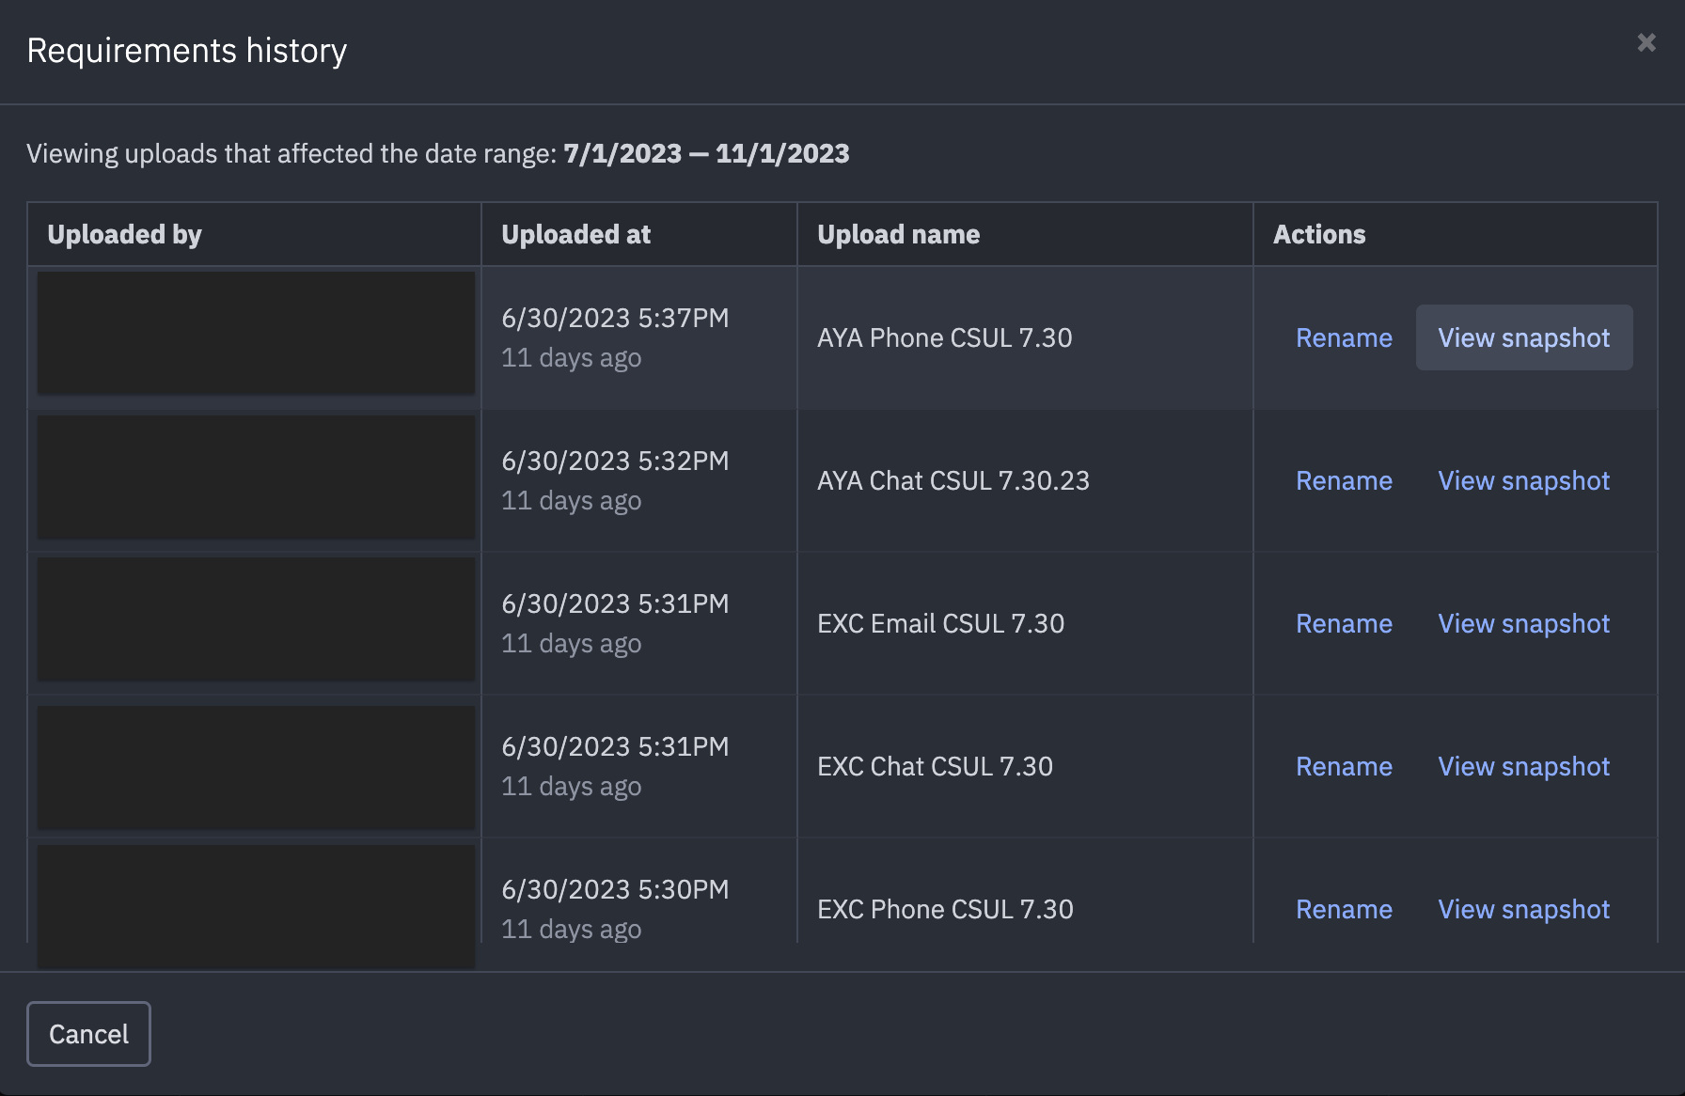This screenshot has width=1685, height=1096.
Task: Click the Uploaded by column header
Action: pyautogui.click(x=124, y=235)
